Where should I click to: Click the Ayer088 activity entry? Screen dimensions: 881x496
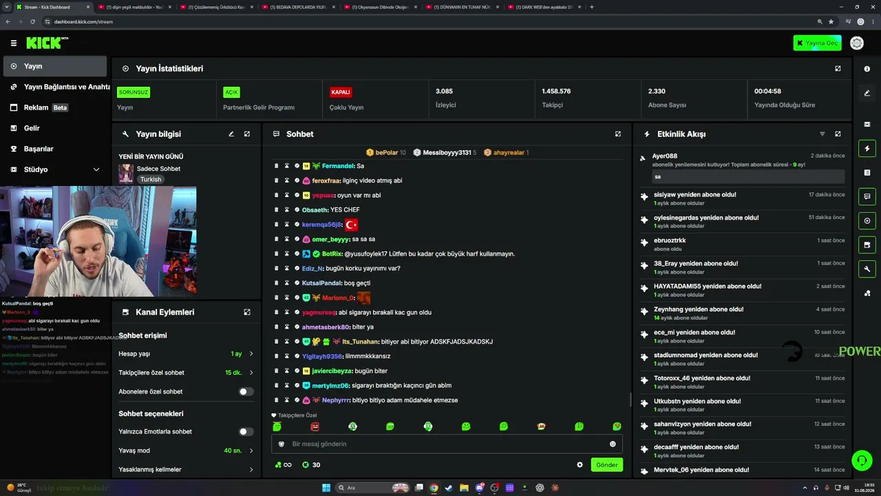pyautogui.click(x=743, y=167)
